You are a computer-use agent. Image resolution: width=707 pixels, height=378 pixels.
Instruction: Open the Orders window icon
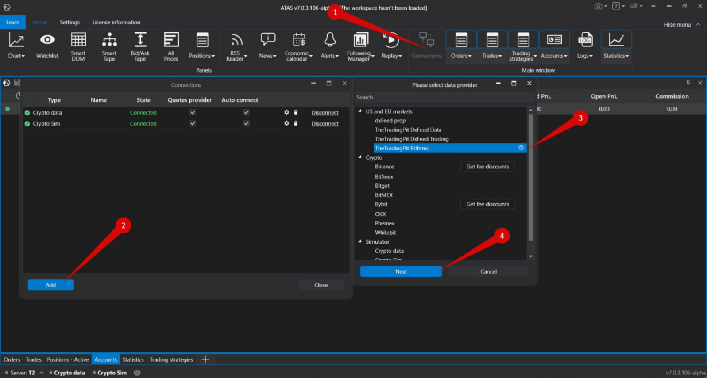461,40
